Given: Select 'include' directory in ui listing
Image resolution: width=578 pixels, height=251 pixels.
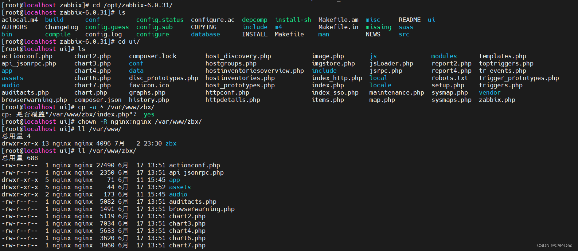Looking at the screenshot, I should 324,71.
